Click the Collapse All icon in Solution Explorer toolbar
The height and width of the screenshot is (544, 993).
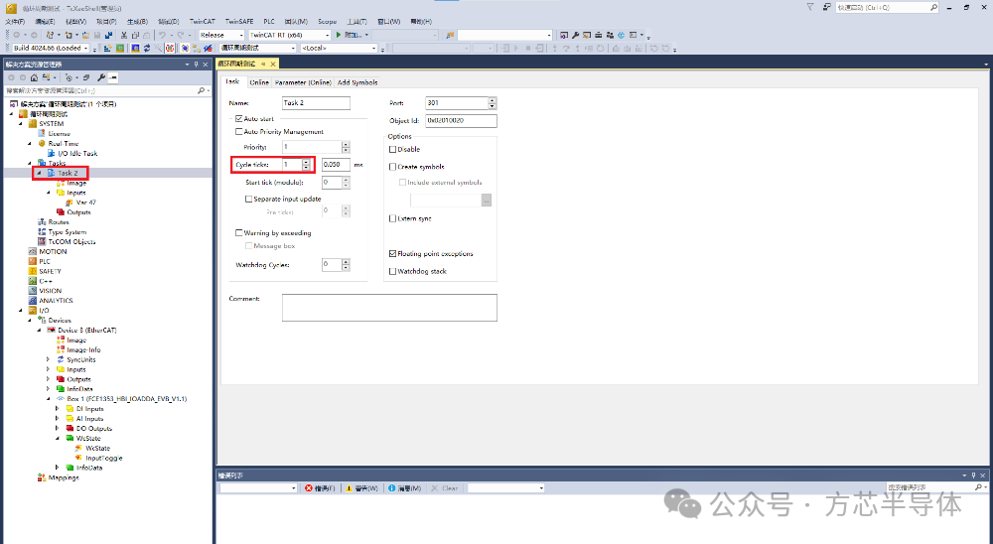tap(86, 77)
